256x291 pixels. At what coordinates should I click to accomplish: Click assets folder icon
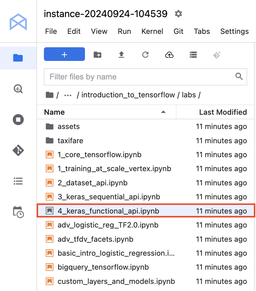click(50, 127)
